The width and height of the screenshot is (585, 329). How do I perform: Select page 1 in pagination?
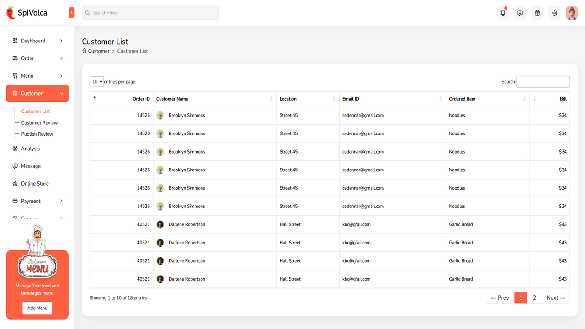click(x=521, y=298)
